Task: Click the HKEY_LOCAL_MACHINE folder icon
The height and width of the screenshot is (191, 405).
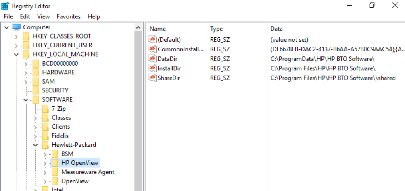Action: [26, 54]
